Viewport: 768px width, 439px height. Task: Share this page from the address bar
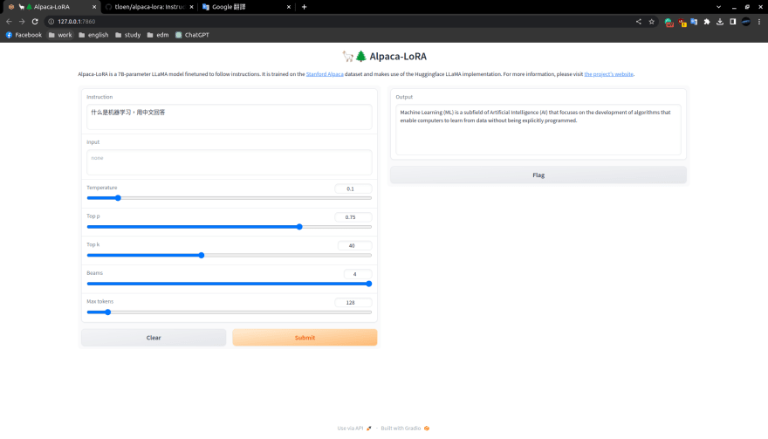(x=638, y=22)
